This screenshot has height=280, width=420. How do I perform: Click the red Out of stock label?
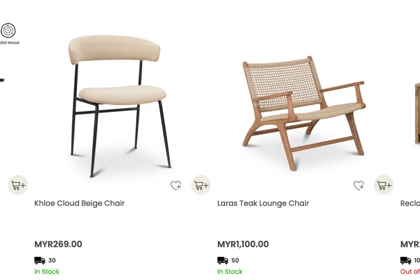pos(410,271)
